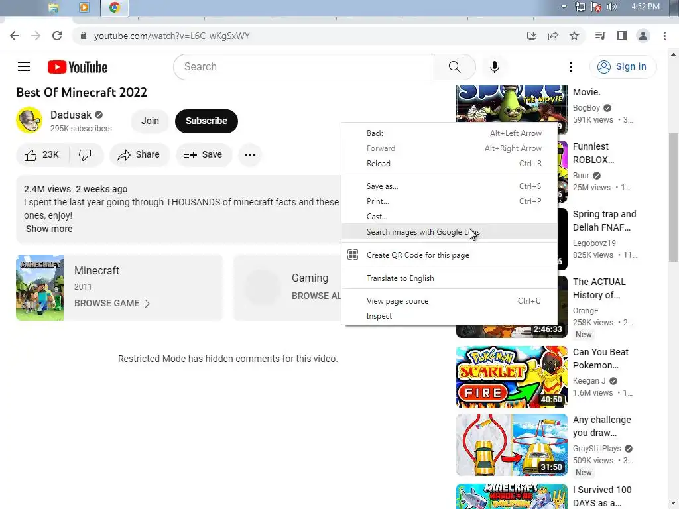
Task: Open 'I Survived 100 DAYS as a...' title
Action: [602, 496]
